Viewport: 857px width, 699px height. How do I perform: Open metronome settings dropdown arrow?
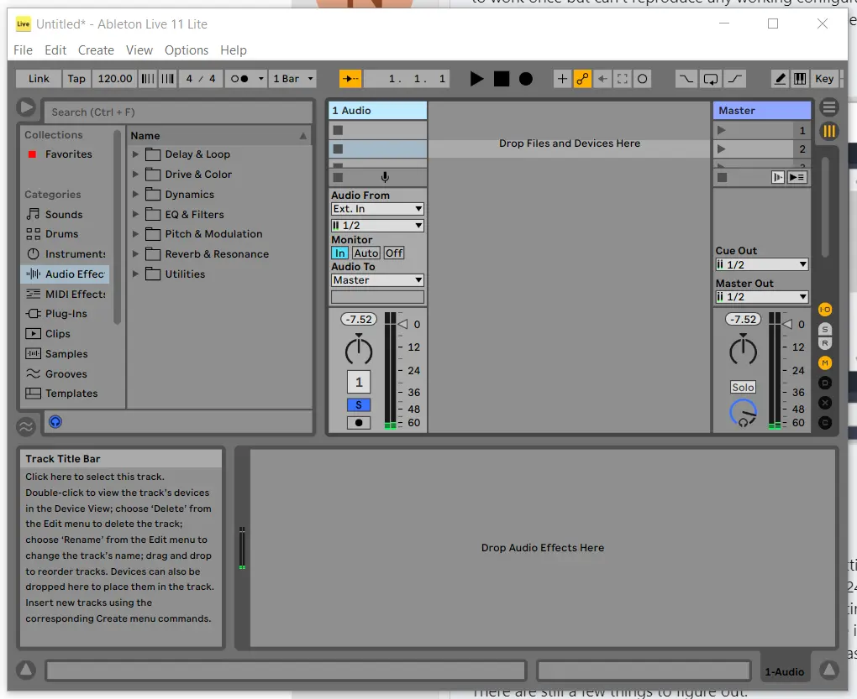260,79
